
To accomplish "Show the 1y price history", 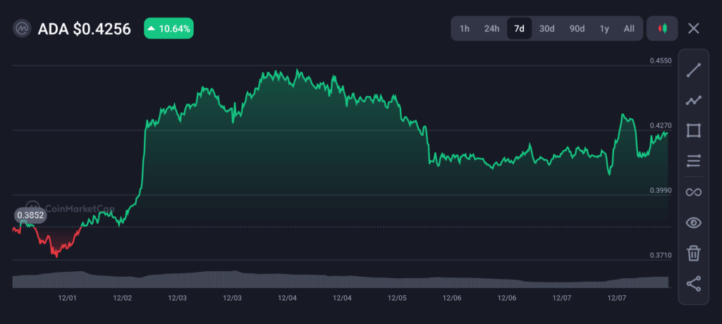I will [604, 29].
